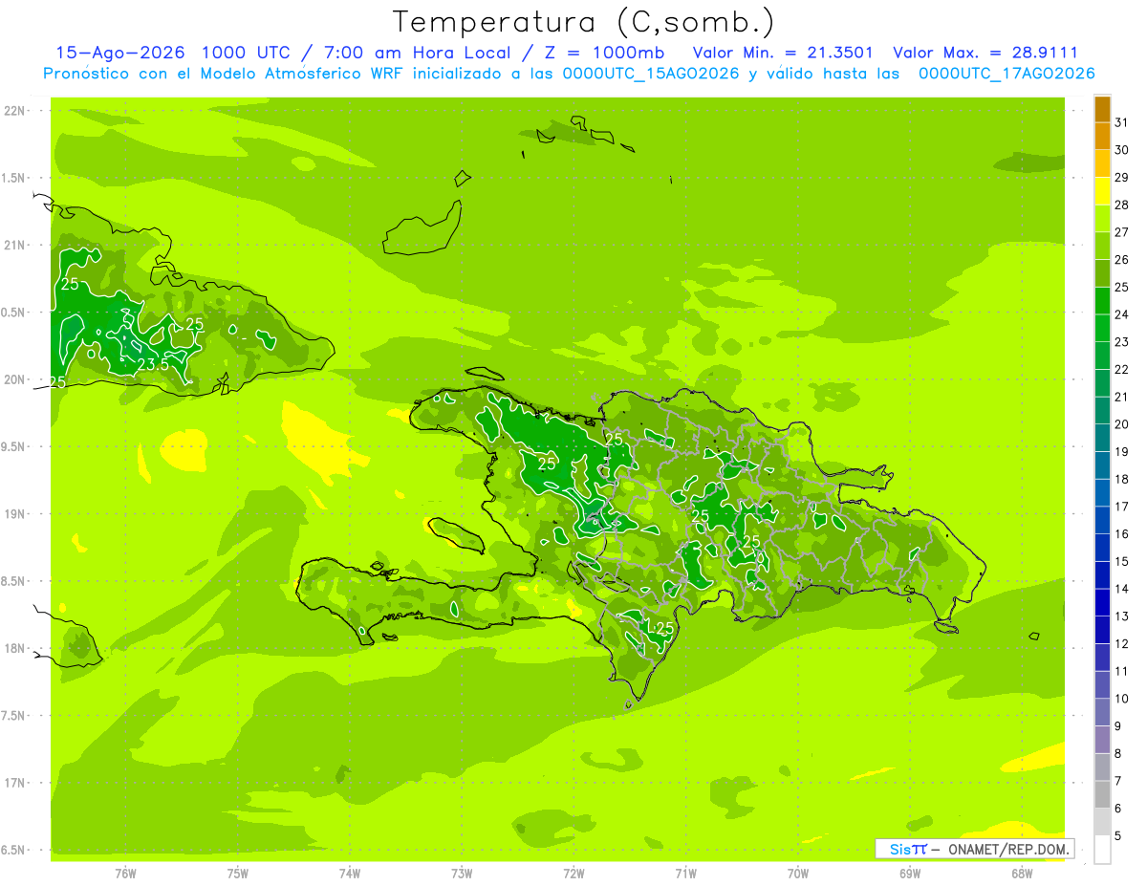Click the "11" label on the color scale
The width and height of the screenshot is (1147, 886).
(1122, 671)
